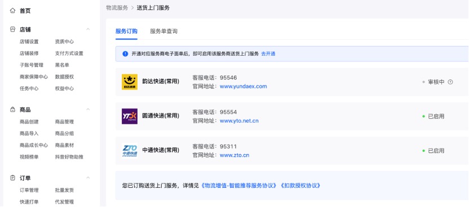Viewport: 469px width, 207px height.
Task: Click the customer service number 95311
Action: [228, 146]
